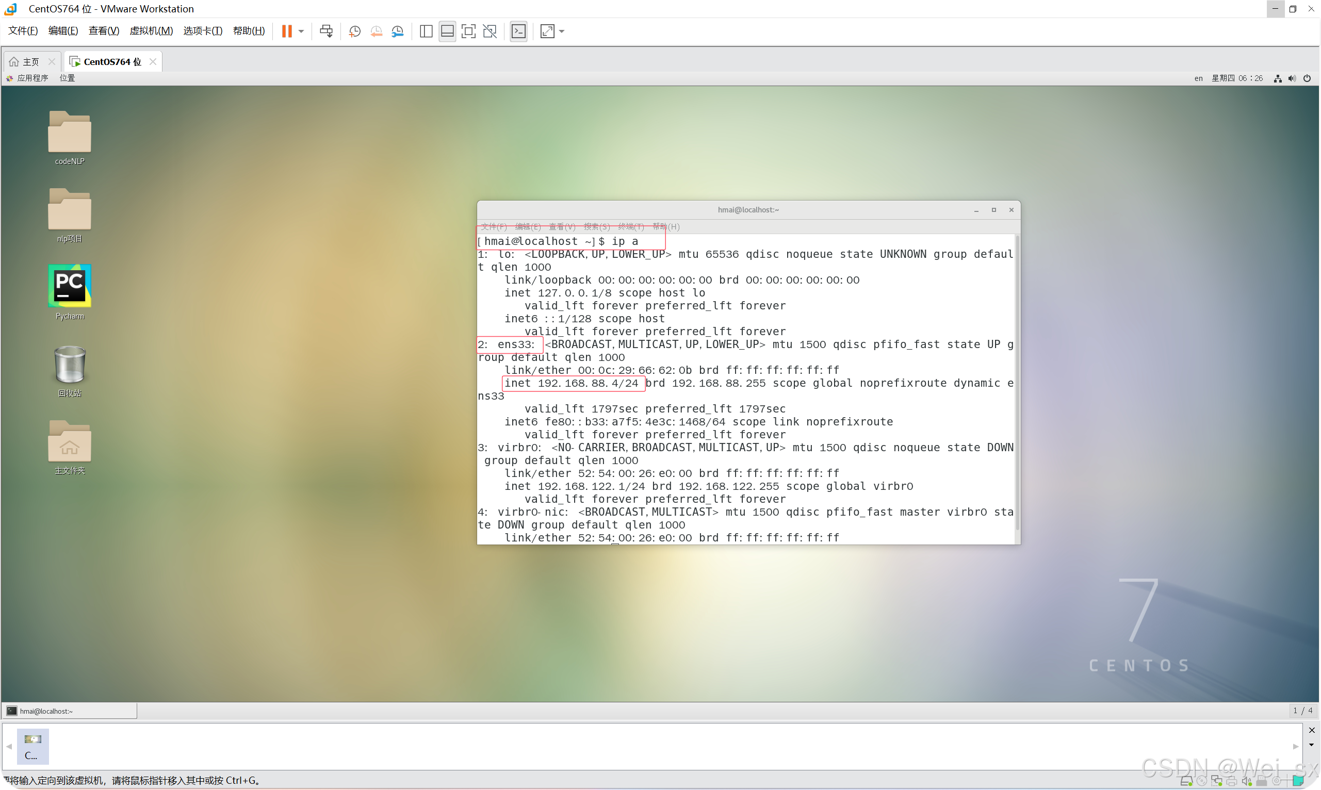Click the hmai@localhost taskbar button
This screenshot has height=790, width=1321.
coord(69,711)
